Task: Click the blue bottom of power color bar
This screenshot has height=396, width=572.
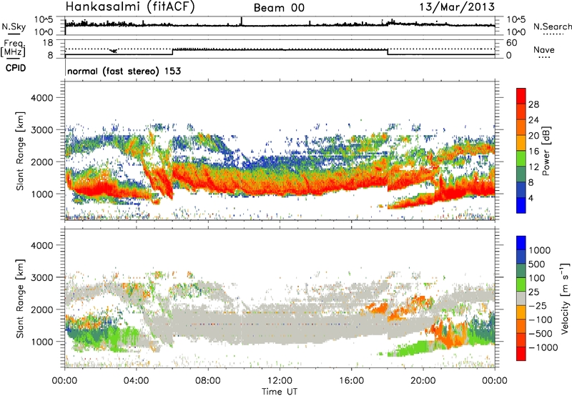Action: (521, 205)
